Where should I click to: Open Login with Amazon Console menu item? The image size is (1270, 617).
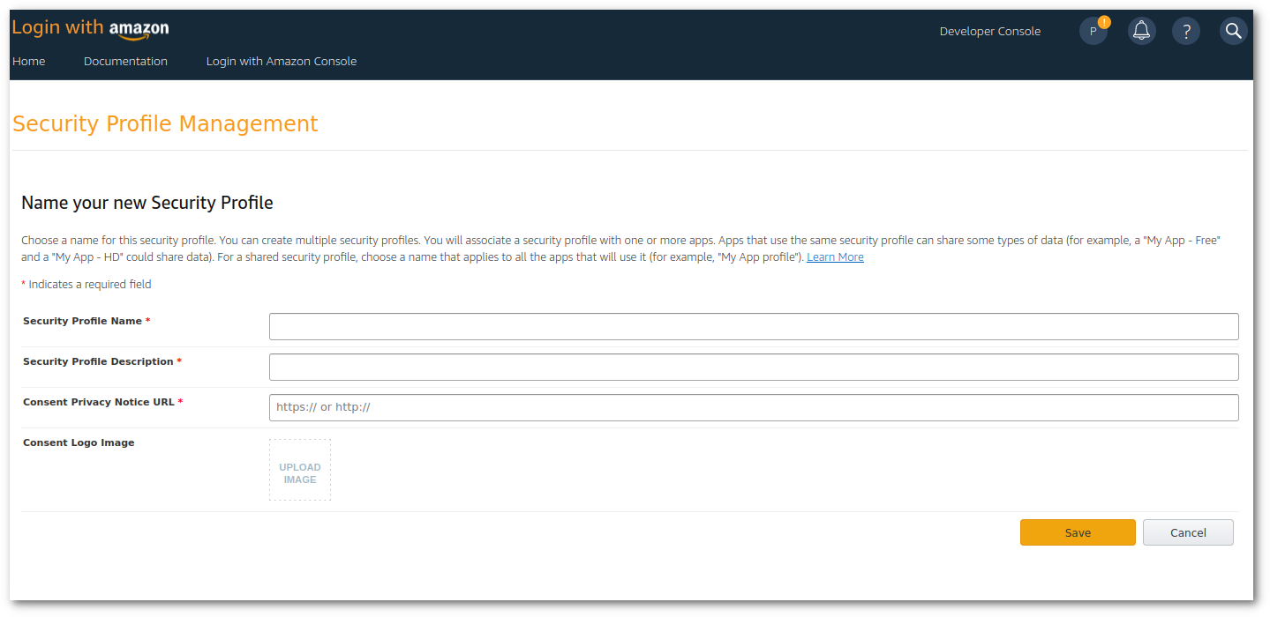(x=282, y=61)
